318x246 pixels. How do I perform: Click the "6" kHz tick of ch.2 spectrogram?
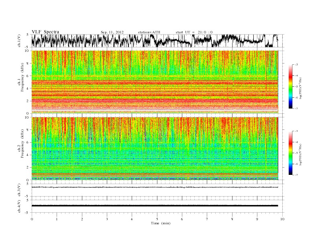(x=28, y=142)
